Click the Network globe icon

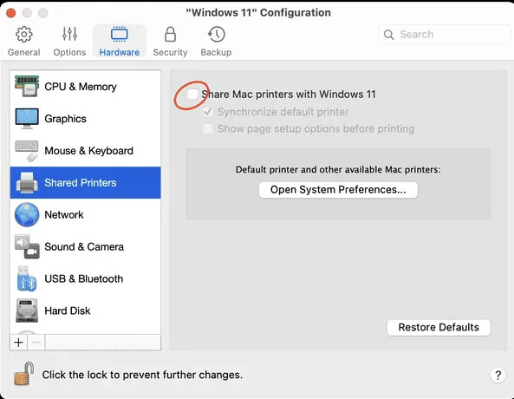point(27,214)
